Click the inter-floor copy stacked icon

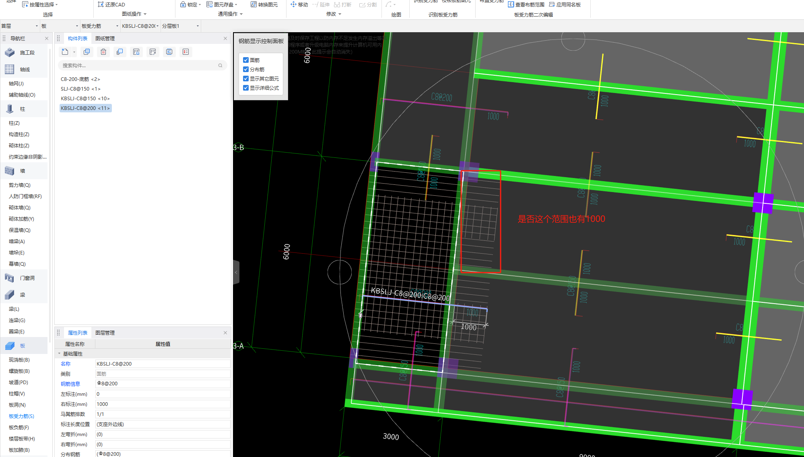pos(120,52)
